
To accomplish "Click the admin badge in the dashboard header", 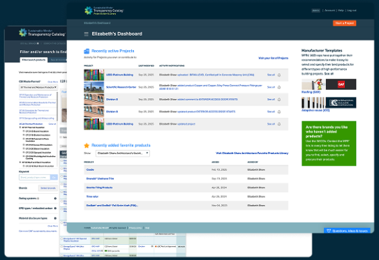I will 315,10.
